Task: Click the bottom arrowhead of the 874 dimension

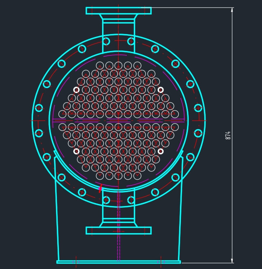Action: click(232, 260)
